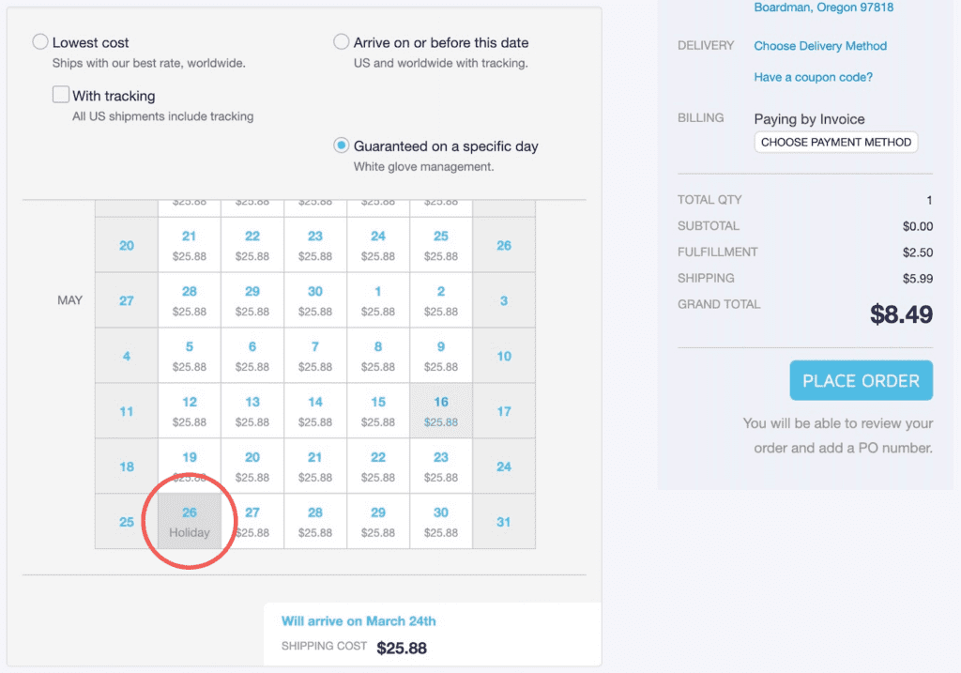Screen dimensions: 961x673
Task: Select Sunday May 18 cell
Action: click(x=127, y=467)
